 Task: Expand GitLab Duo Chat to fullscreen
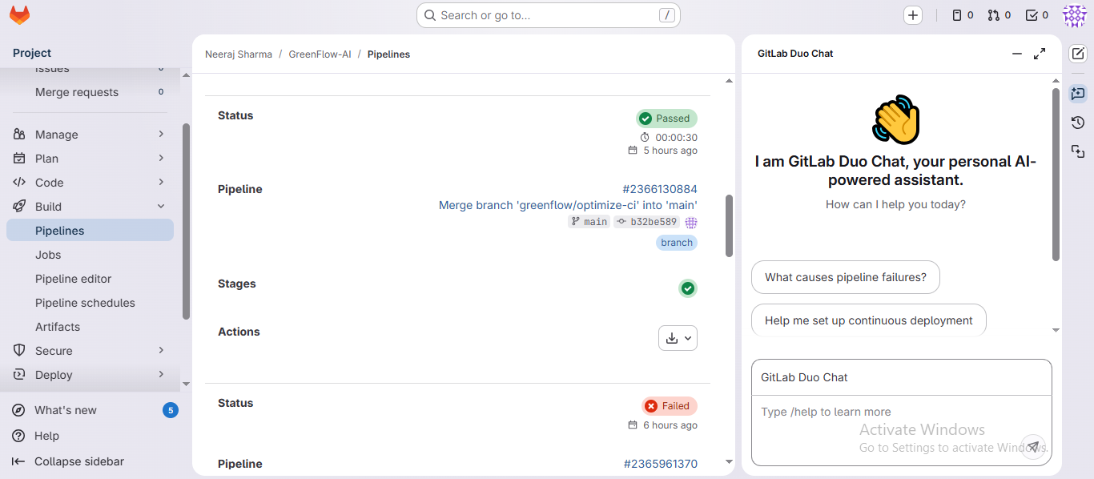1040,54
